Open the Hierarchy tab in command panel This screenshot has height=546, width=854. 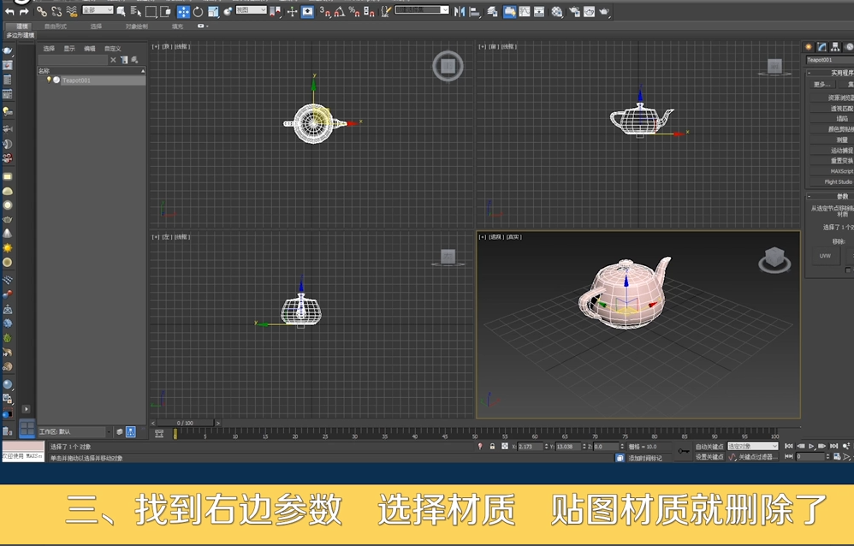pyautogui.click(x=835, y=47)
